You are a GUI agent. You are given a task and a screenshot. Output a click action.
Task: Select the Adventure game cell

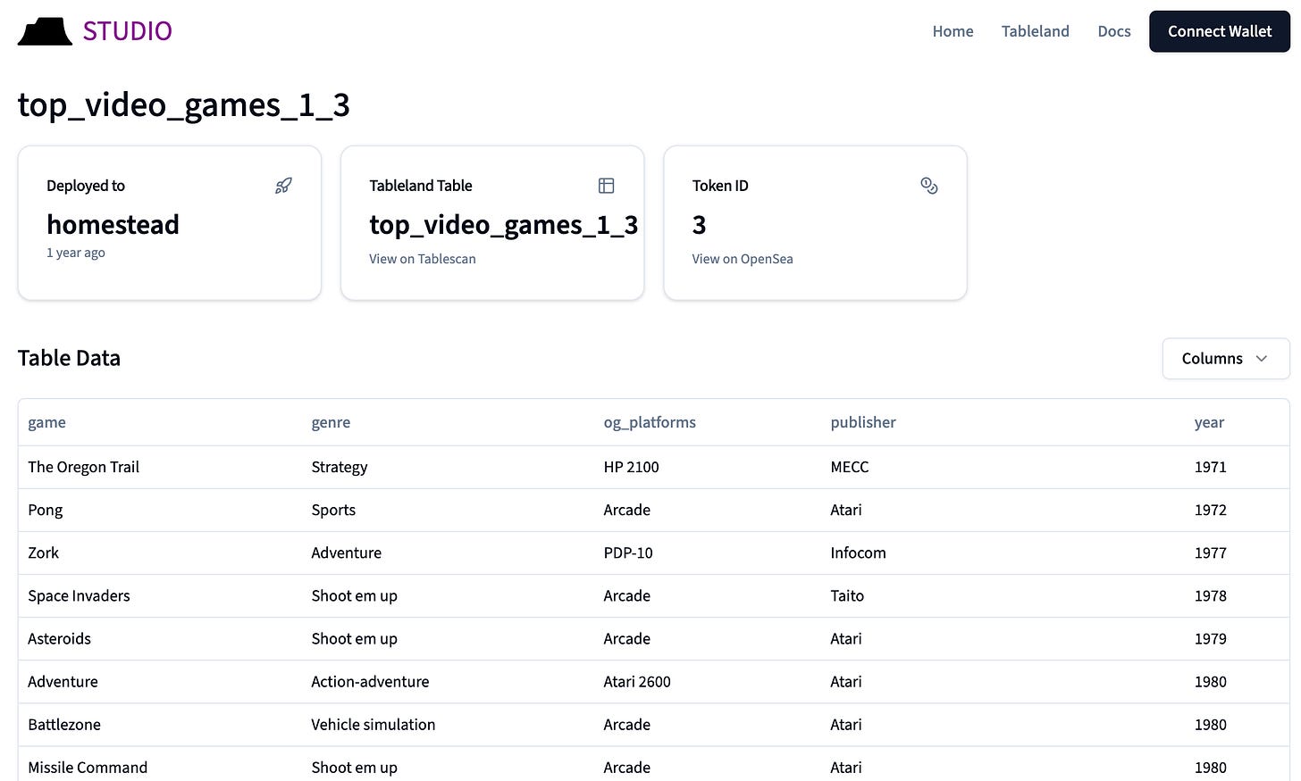pos(63,681)
